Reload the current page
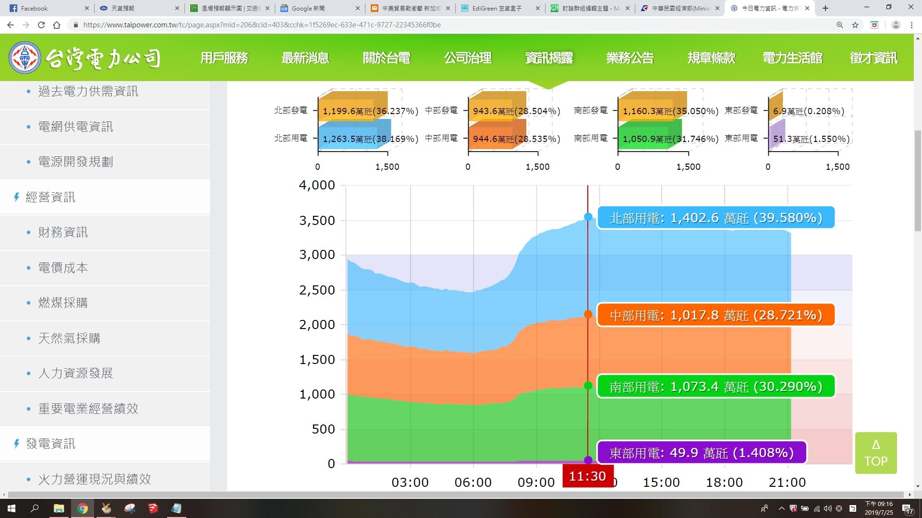 pyautogui.click(x=41, y=25)
